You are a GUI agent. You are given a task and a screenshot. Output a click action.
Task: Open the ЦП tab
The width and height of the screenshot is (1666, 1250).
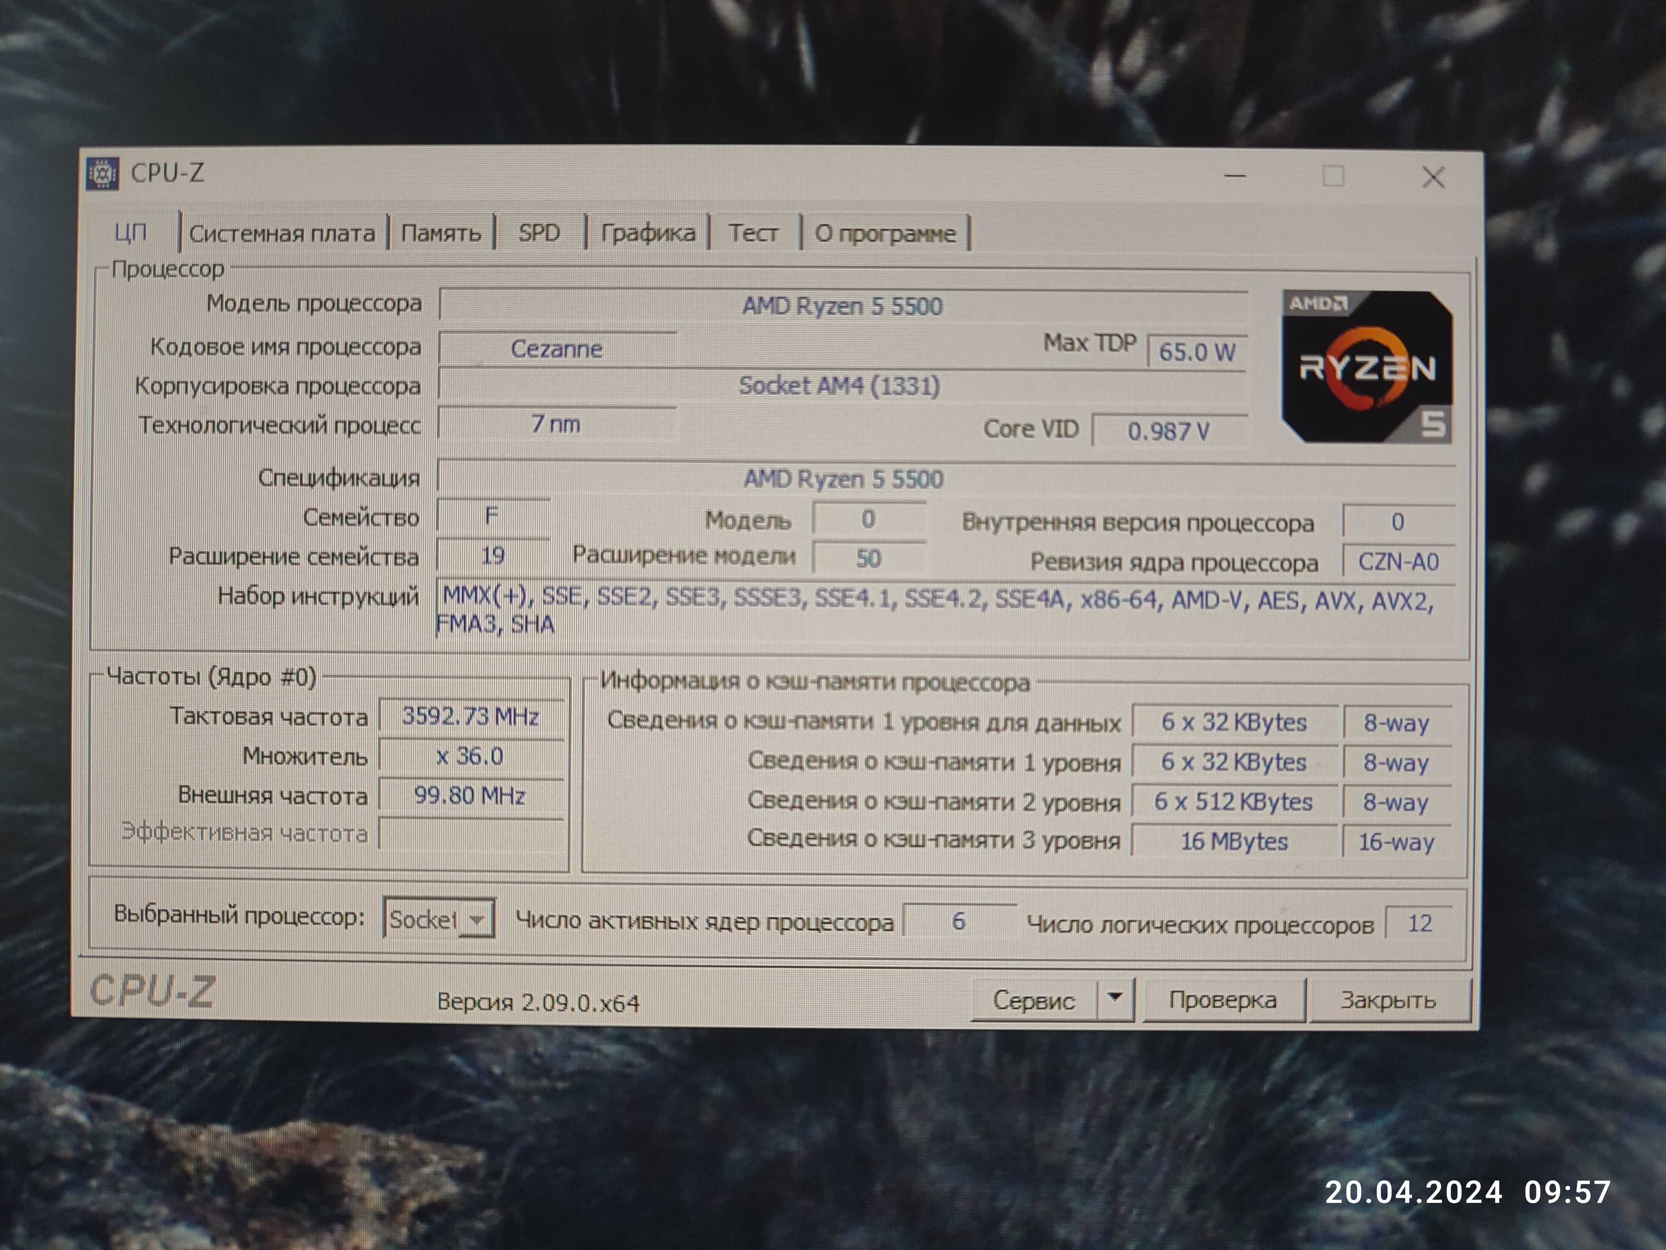pyautogui.click(x=131, y=232)
